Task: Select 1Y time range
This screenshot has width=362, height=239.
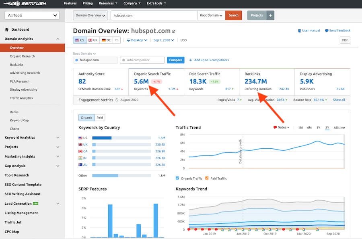Action: tap(319, 127)
